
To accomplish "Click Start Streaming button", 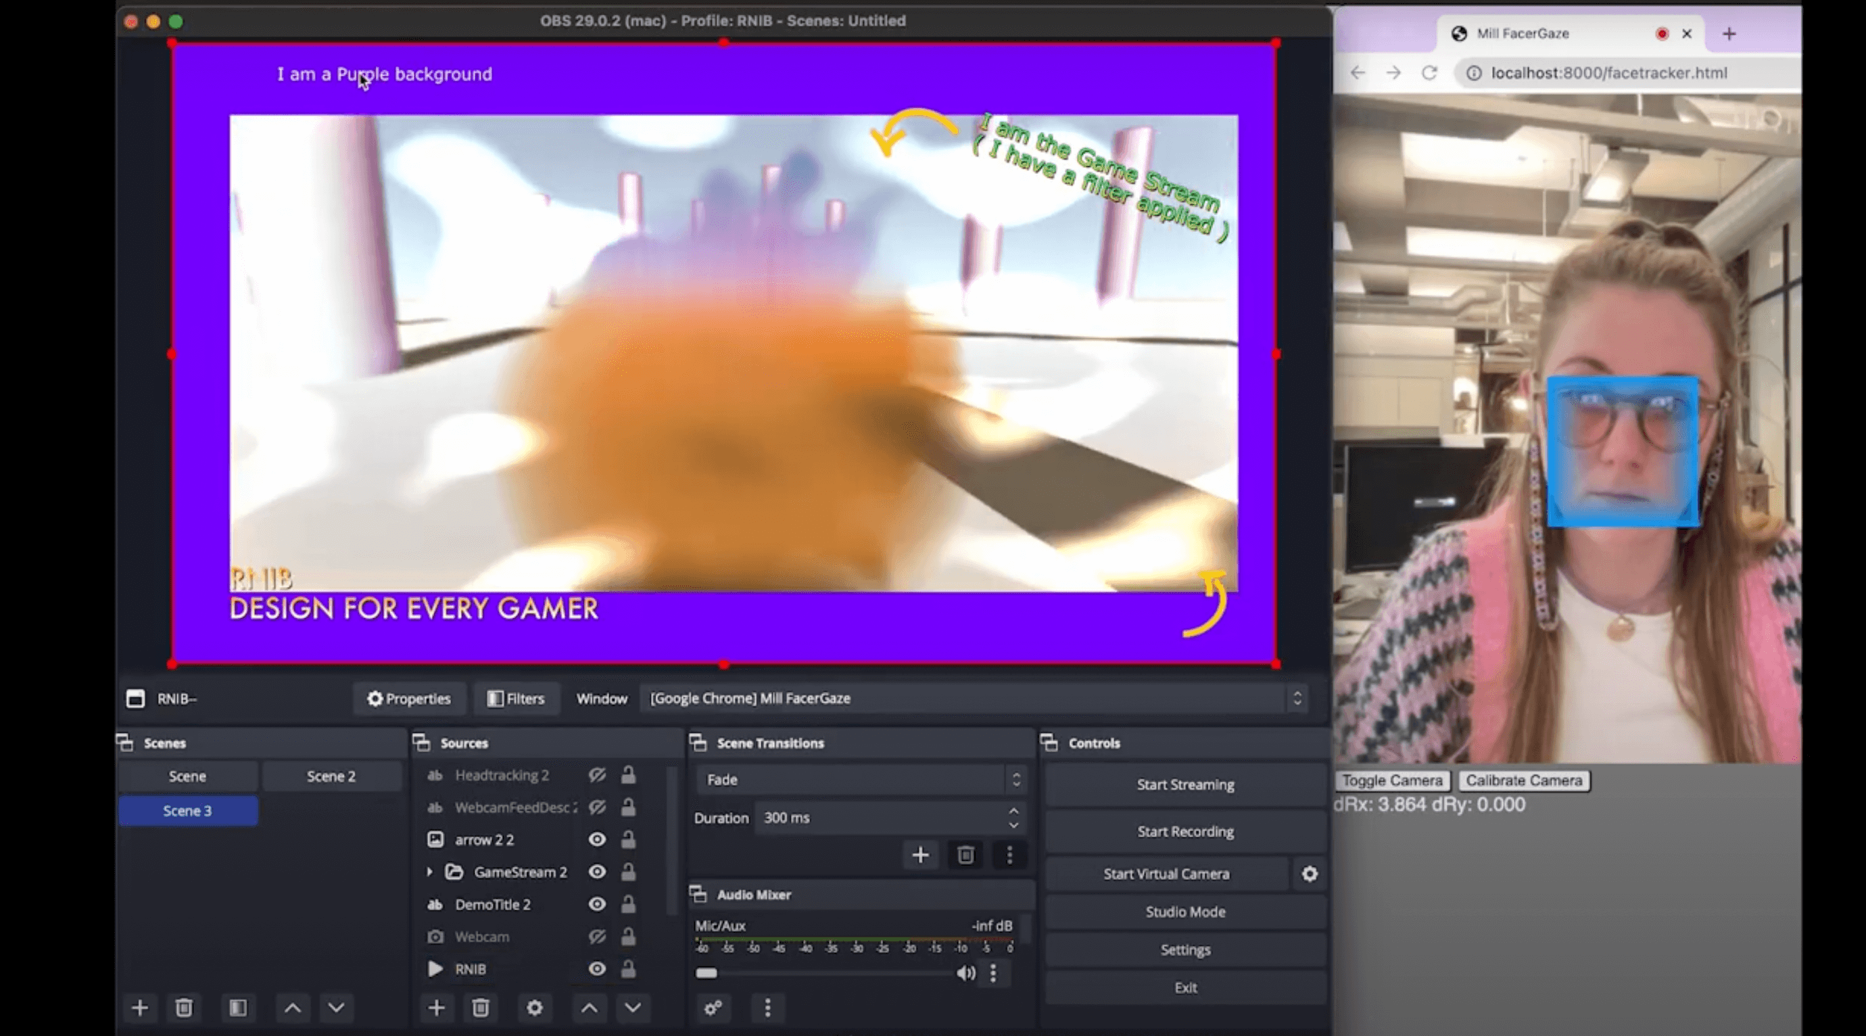I will pyautogui.click(x=1185, y=784).
